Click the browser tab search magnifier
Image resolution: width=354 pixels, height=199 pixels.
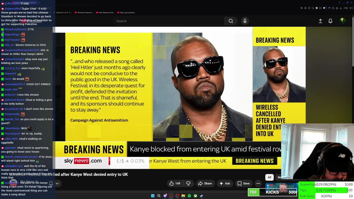pos(339,3)
